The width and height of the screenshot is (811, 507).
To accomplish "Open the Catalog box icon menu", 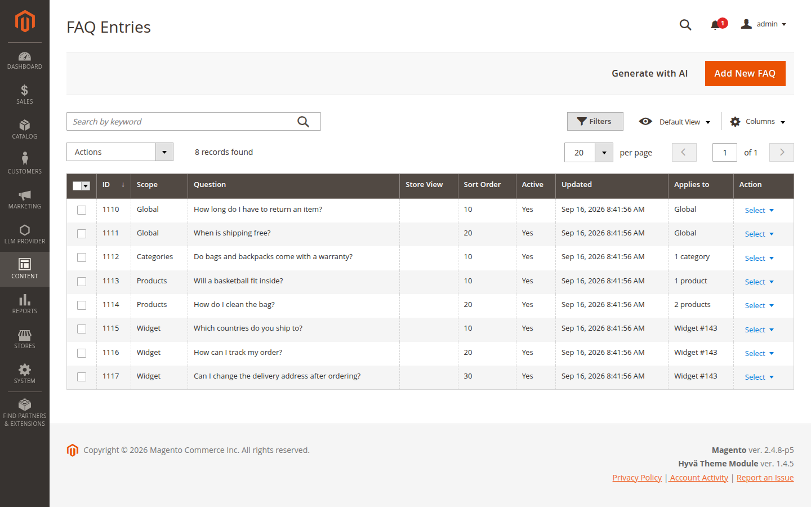I will 25,125.
